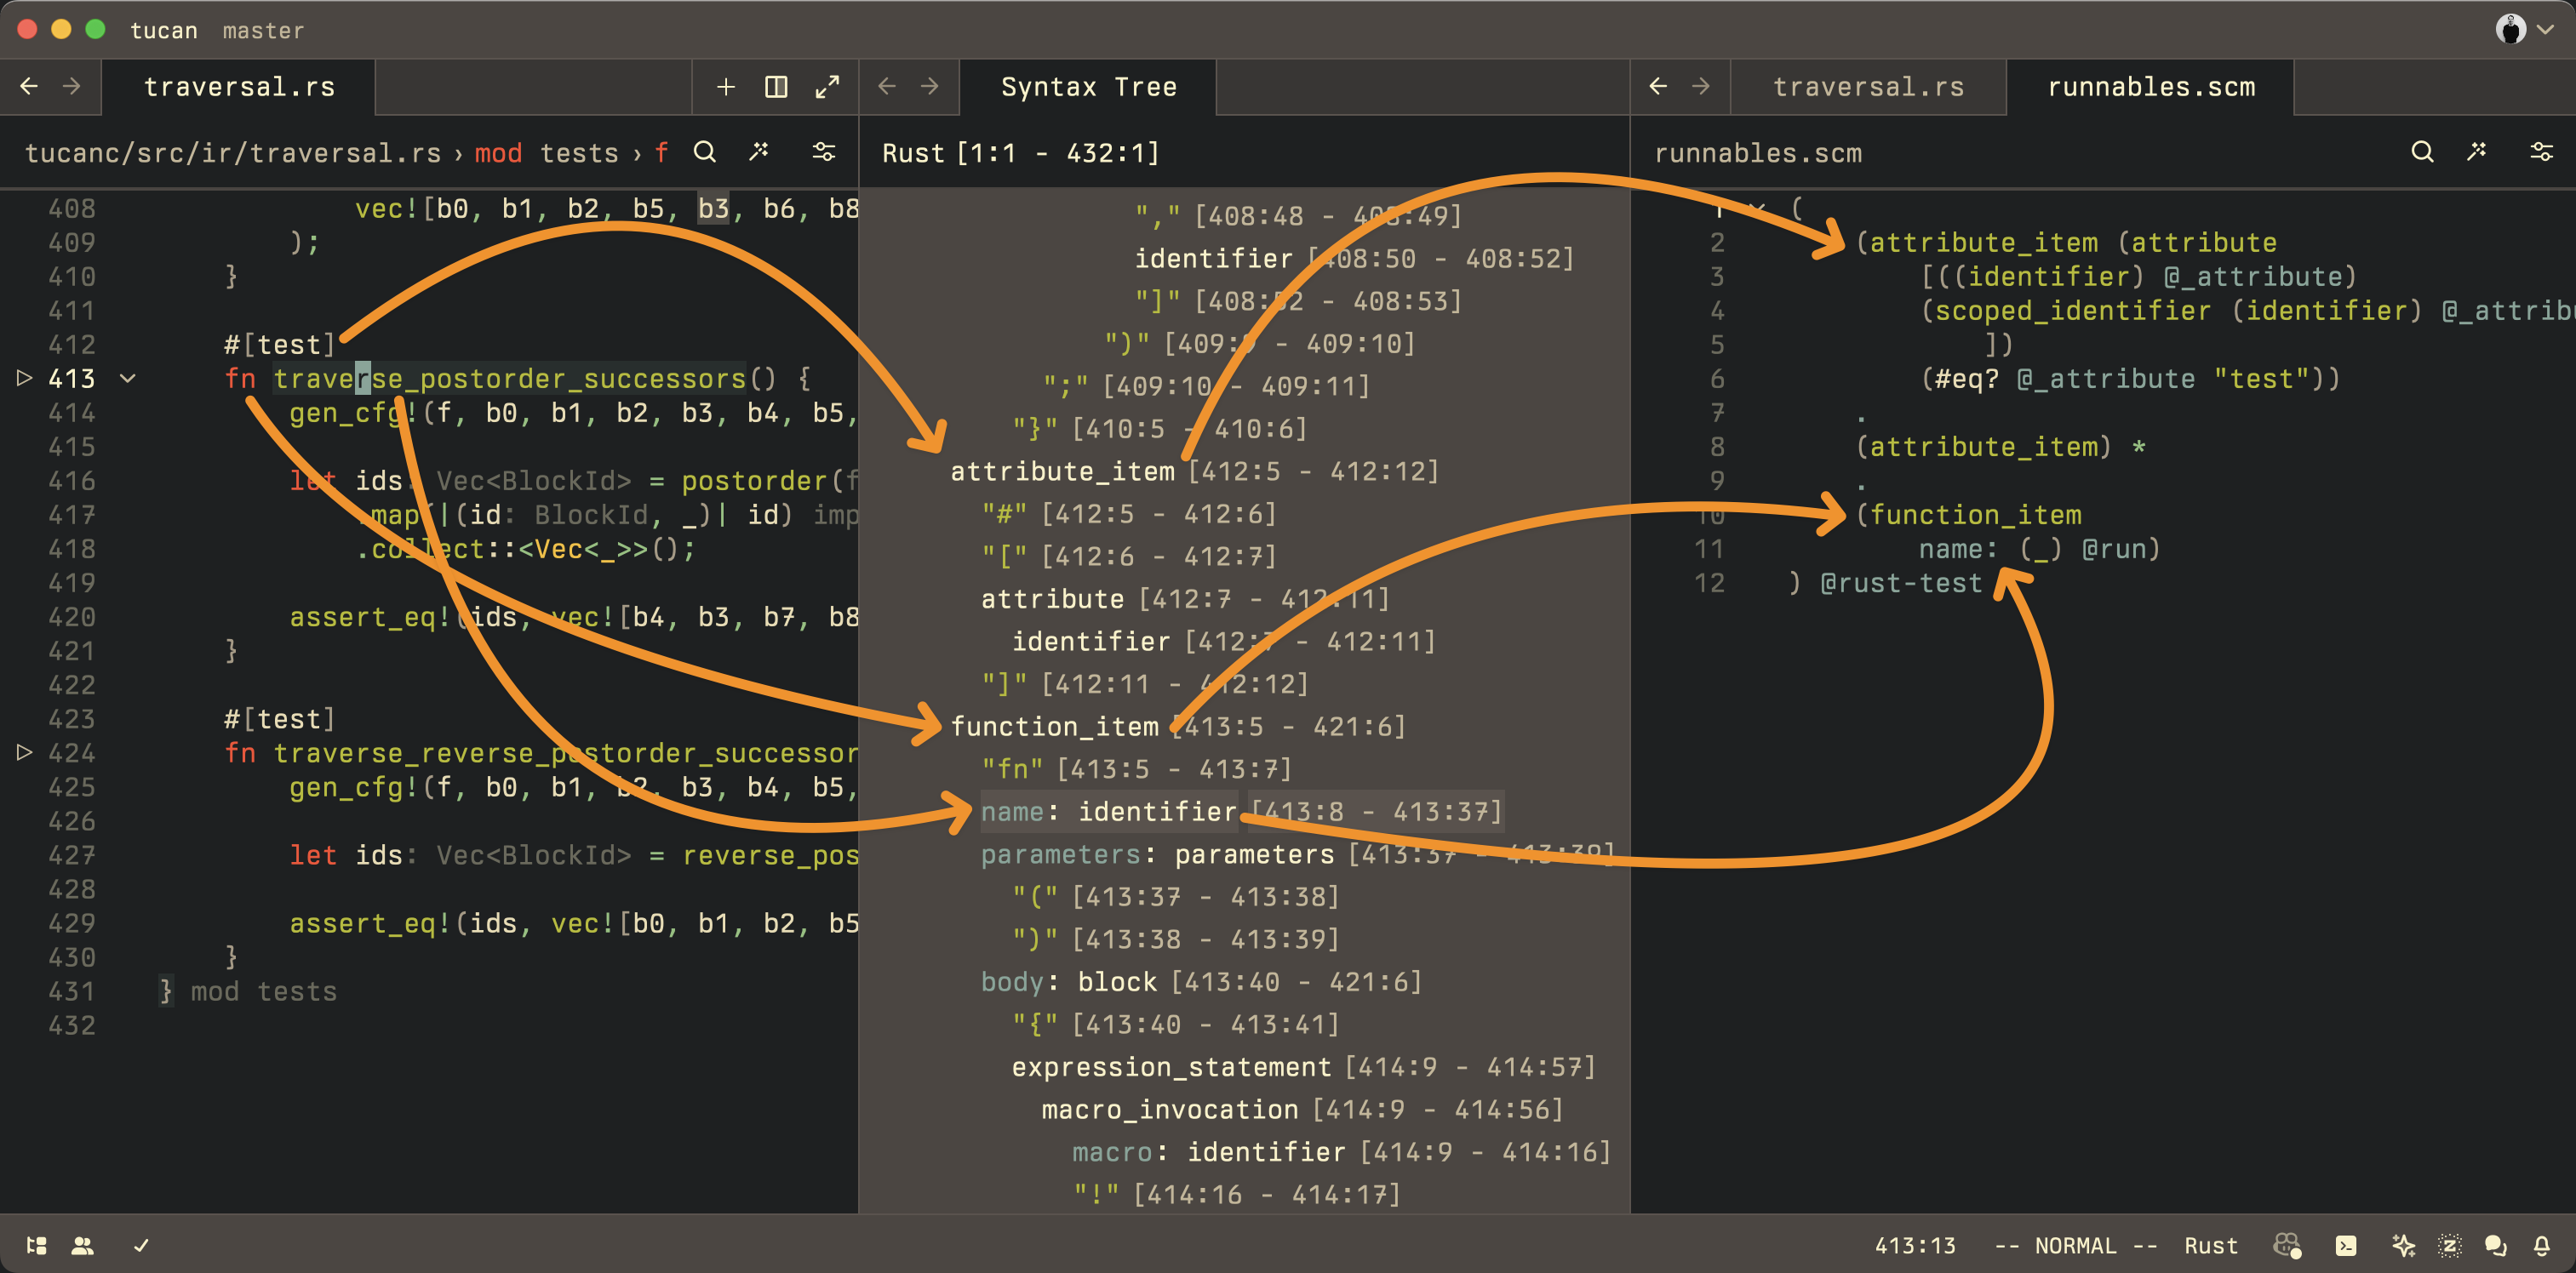Viewport: 2576px width, 1273px height.
Task: Open notifications via the bell icon
Action: tap(2544, 1245)
